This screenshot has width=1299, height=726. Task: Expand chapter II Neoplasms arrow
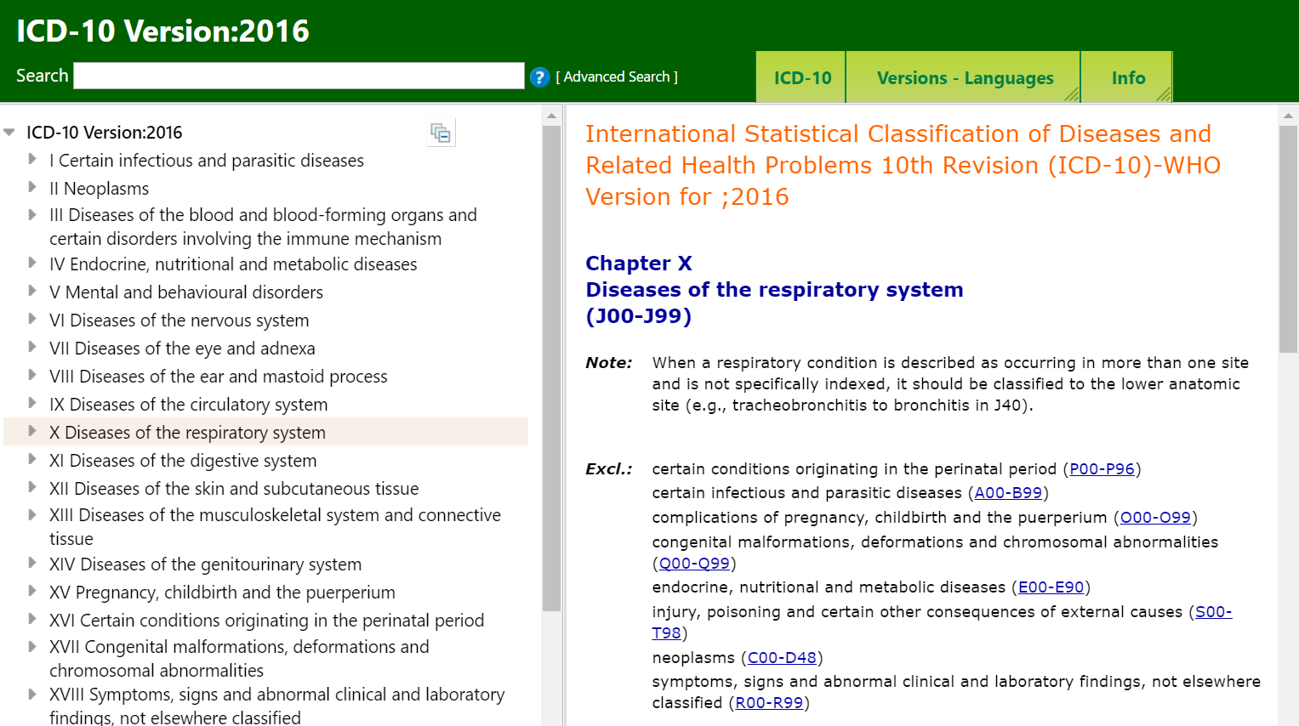(32, 187)
